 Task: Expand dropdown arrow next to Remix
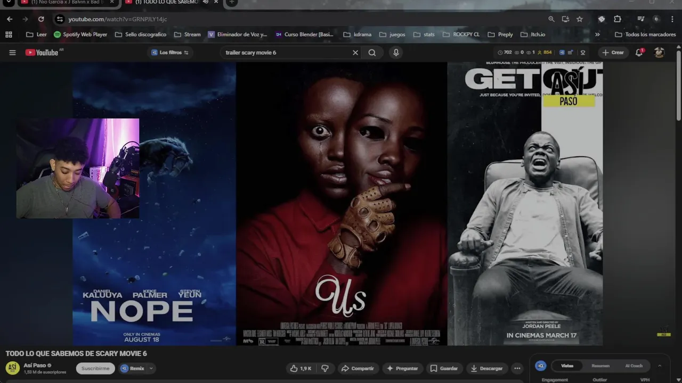[151, 368]
